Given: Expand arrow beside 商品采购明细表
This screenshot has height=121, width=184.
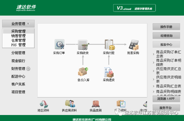Looking at the screenshot, I should [154, 92].
